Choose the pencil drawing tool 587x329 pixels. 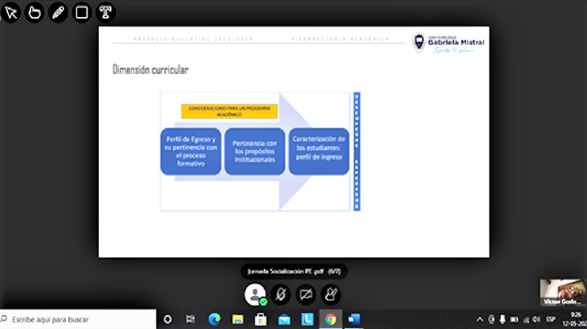[58, 12]
